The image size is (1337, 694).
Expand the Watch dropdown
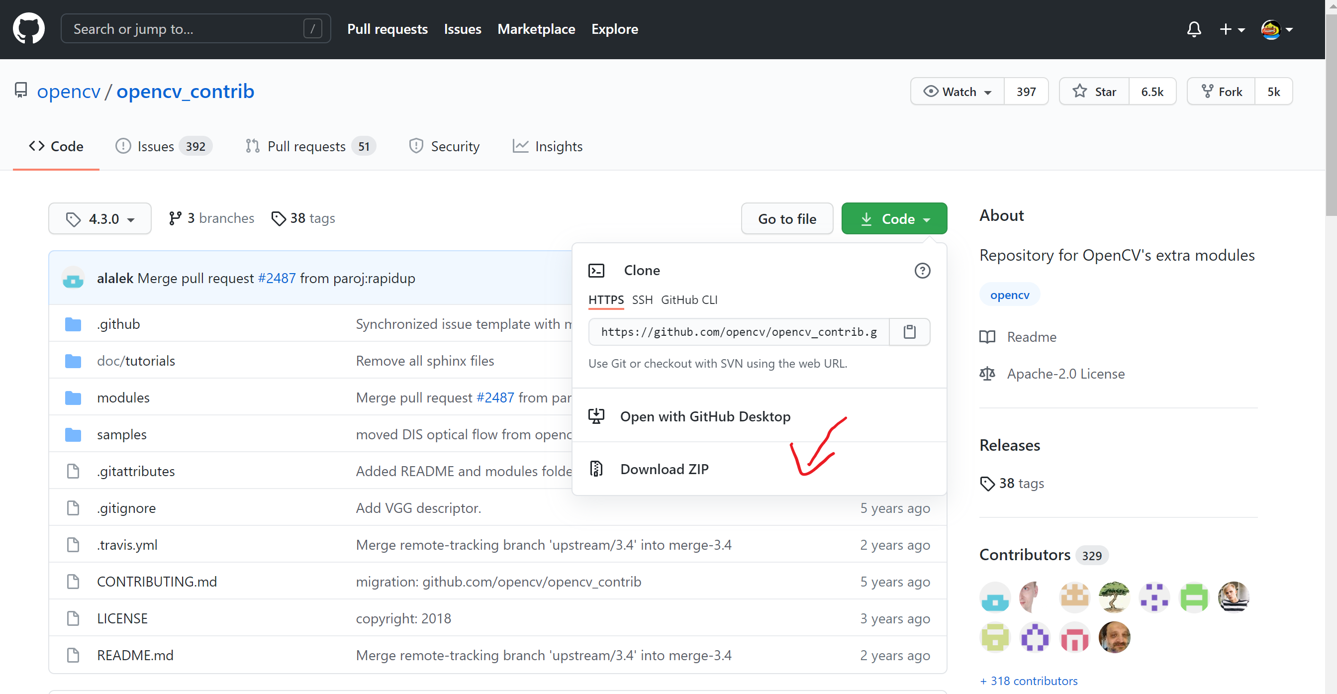pos(957,92)
